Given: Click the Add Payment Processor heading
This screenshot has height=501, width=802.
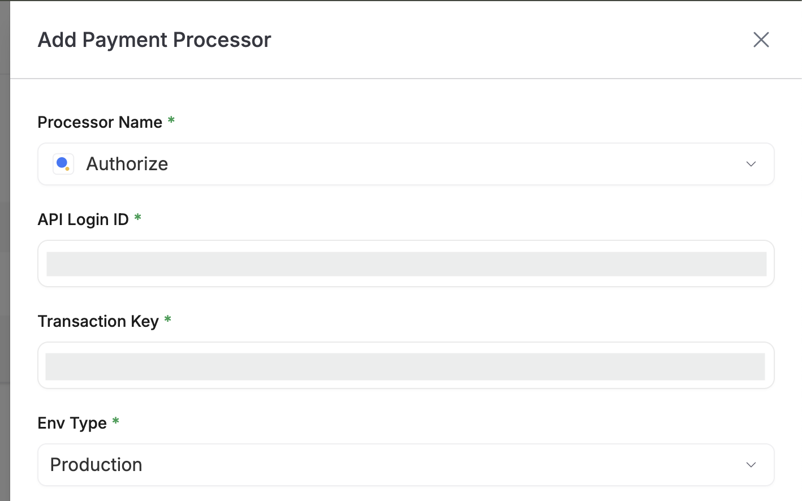Looking at the screenshot, I should [154, 40].
